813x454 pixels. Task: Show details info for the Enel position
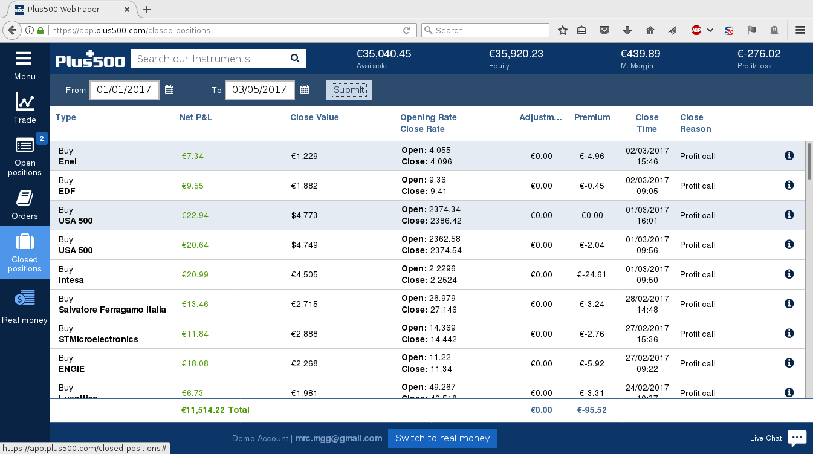pos(789,156)
